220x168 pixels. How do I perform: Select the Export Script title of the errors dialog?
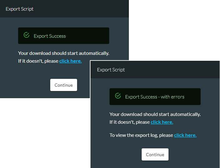[x=111, y=70]
